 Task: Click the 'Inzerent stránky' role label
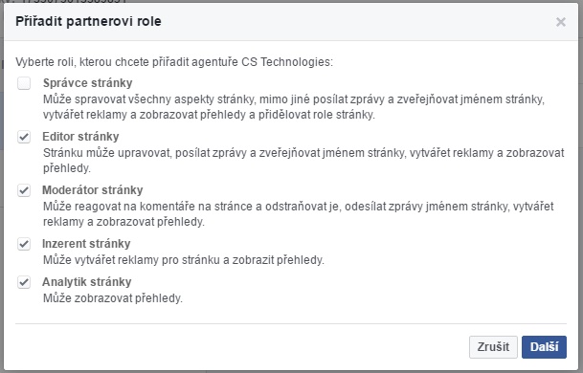coord(86,244)
